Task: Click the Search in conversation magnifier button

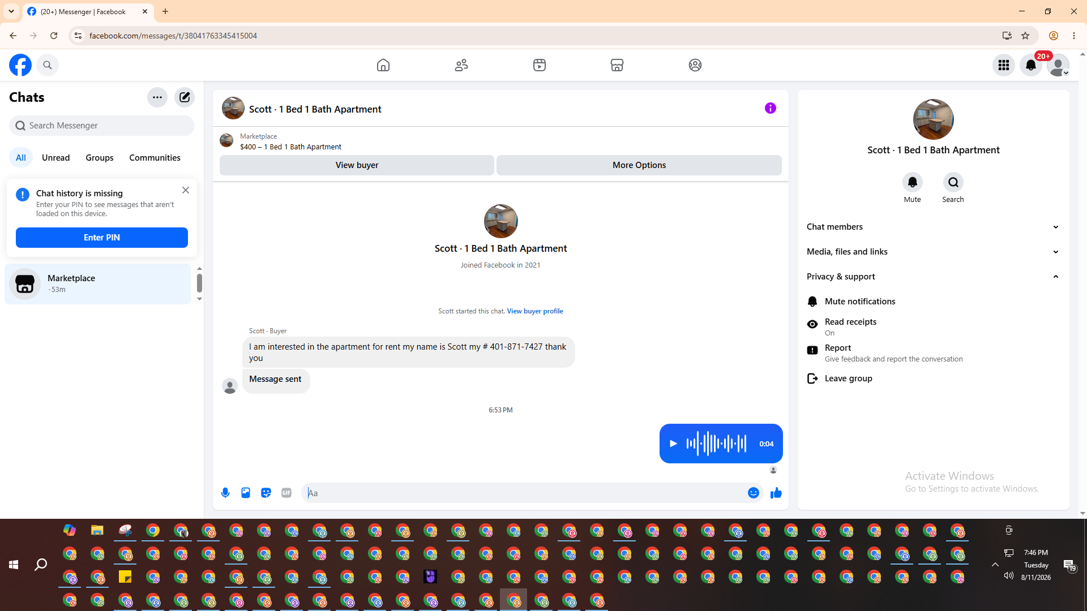Action: pos(953,182)
